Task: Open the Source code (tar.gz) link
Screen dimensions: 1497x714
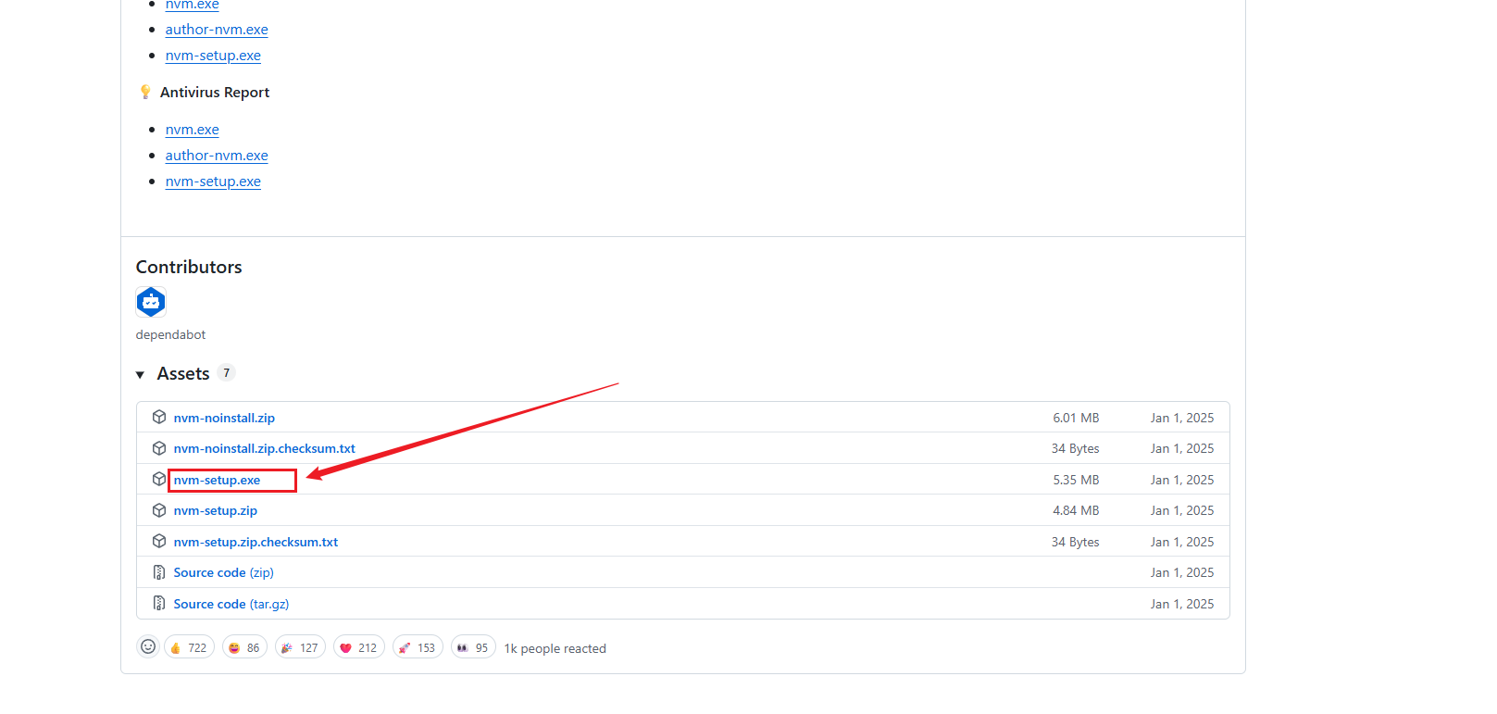Action: tap(231, 605)
